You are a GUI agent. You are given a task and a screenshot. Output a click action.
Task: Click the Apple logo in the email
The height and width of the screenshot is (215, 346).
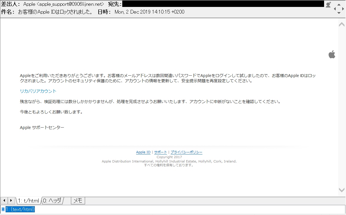click(332, 54)
